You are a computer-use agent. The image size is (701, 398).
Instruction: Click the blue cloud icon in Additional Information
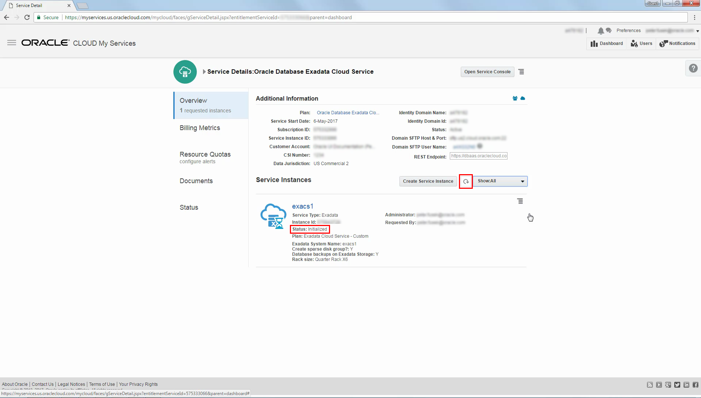click(x=523, y=98)
